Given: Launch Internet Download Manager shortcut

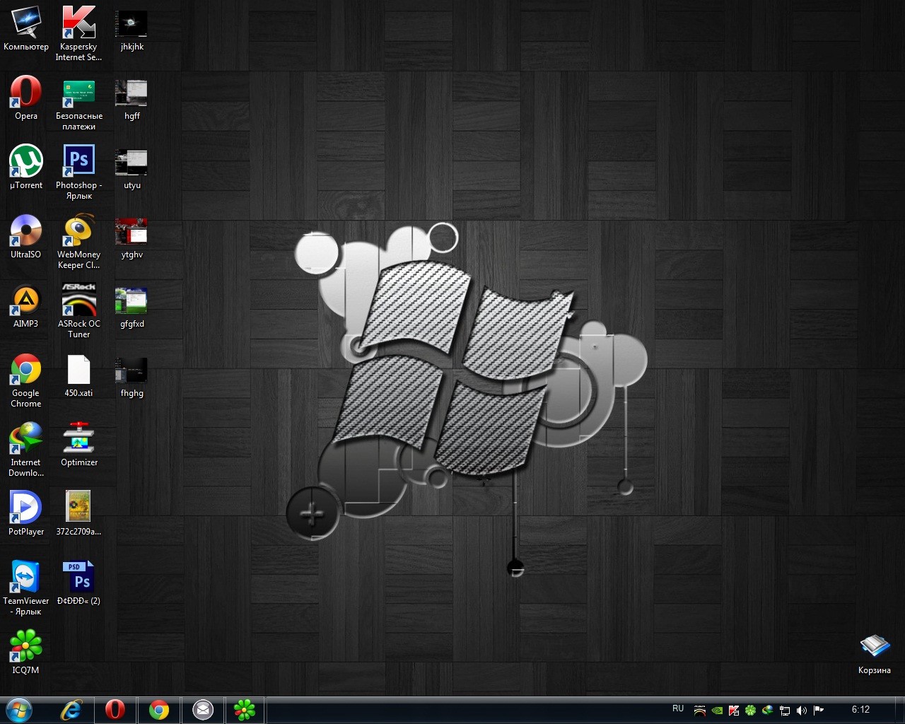Looking at the screenshot, I should (x=26, y=449).
